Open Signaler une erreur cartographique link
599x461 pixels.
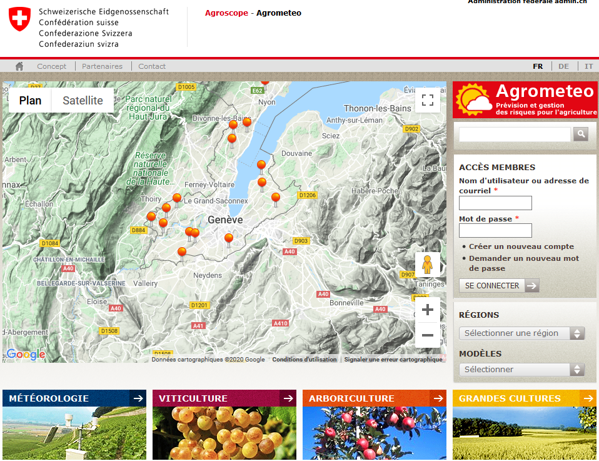pos(393,359)
